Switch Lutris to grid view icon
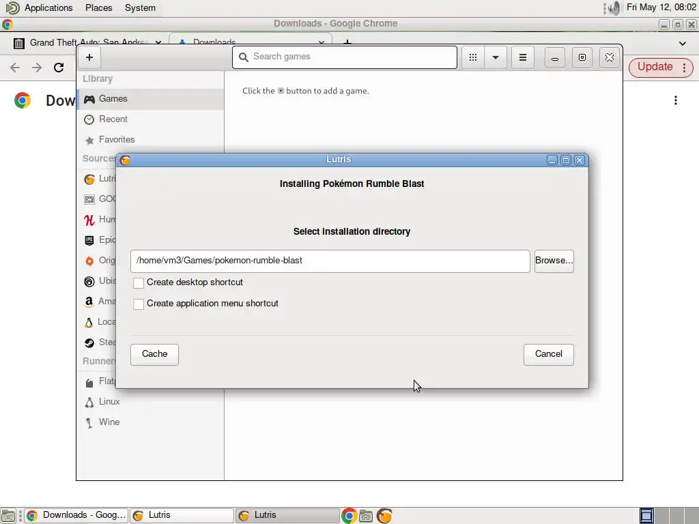 pos(473,57)
